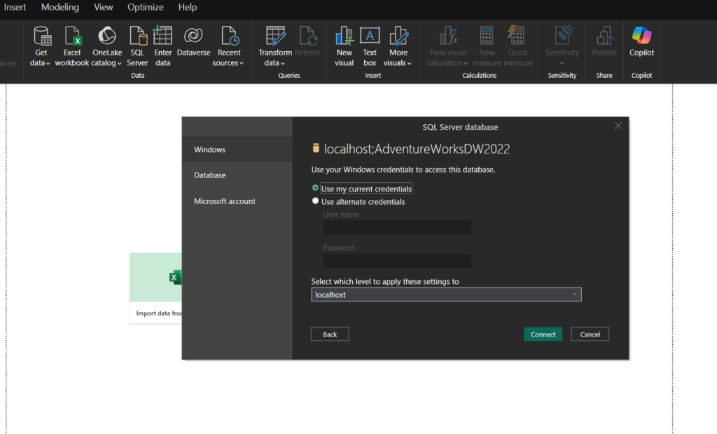Open Recent sources icon
The height and width of the screenshot is (434, 717).
229,36
